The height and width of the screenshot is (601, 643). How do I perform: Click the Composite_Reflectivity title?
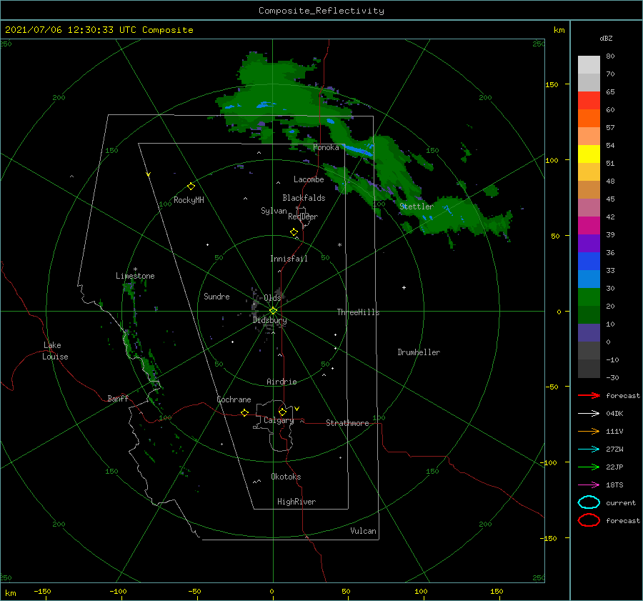coord(321,11)
